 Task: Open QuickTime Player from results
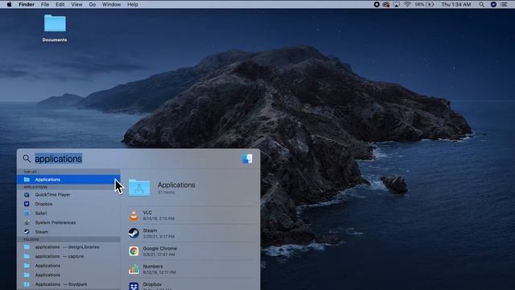[68, 195]
